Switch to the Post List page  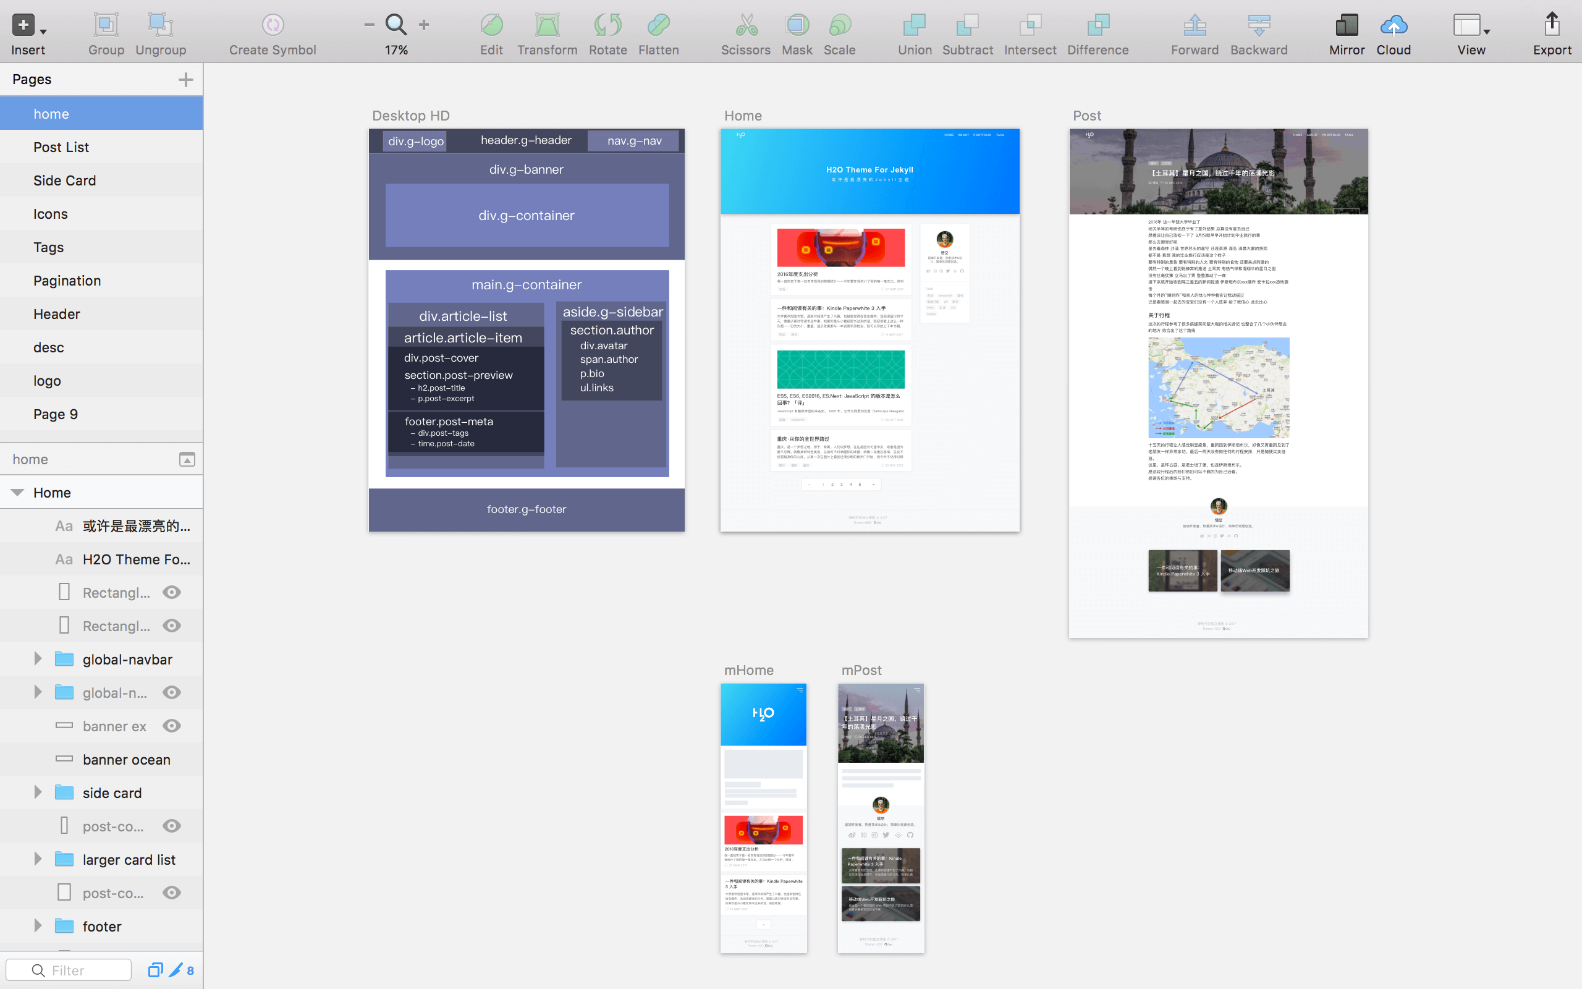click(61, 146)
